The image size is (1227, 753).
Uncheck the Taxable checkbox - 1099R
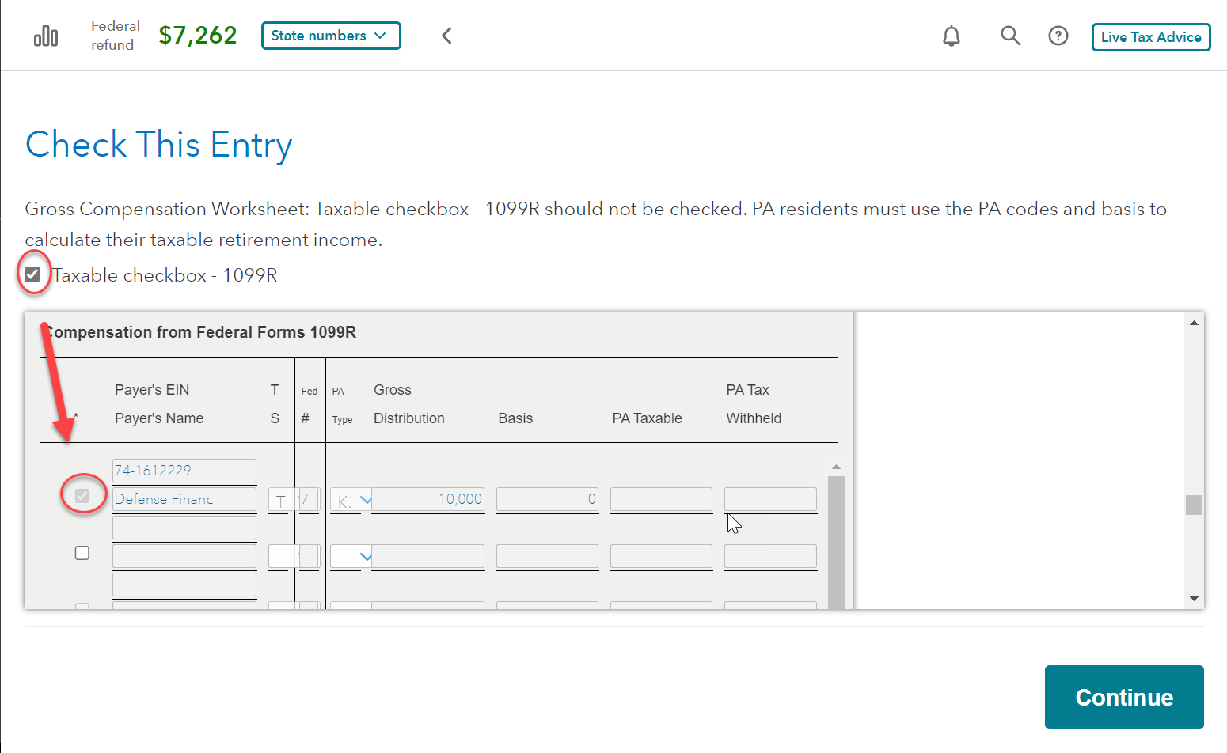32,274
